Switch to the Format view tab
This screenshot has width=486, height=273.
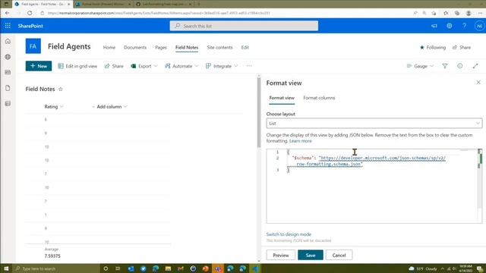click(x=282, y=98)
